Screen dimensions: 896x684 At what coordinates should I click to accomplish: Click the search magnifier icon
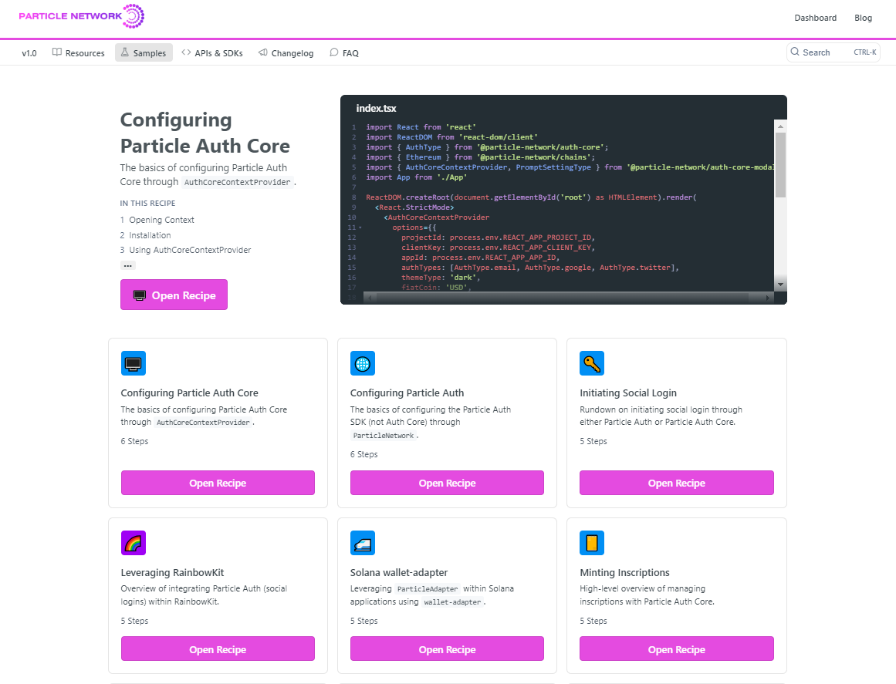pyautogui.click(x=795, y=52)
